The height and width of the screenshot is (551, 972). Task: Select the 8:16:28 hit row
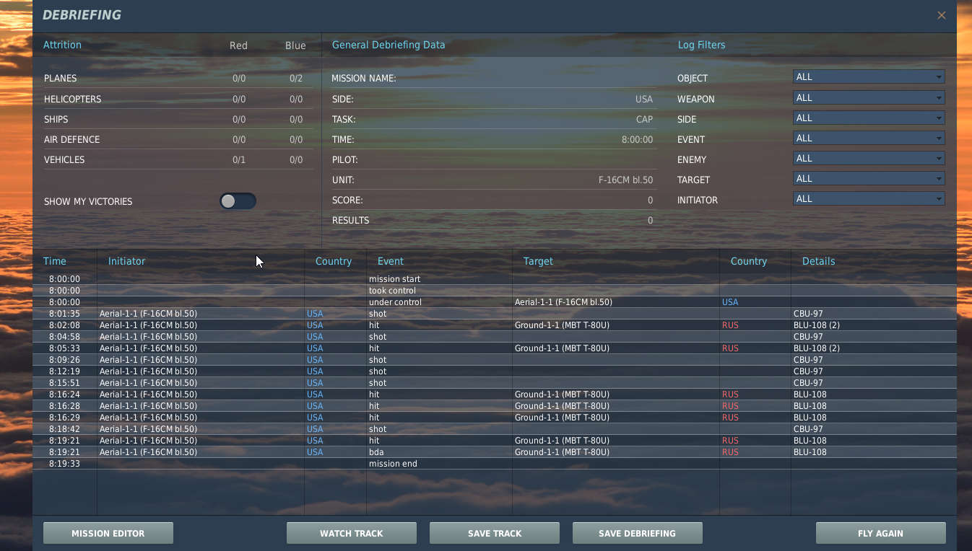pyautogui.click(x=495, y=406)
